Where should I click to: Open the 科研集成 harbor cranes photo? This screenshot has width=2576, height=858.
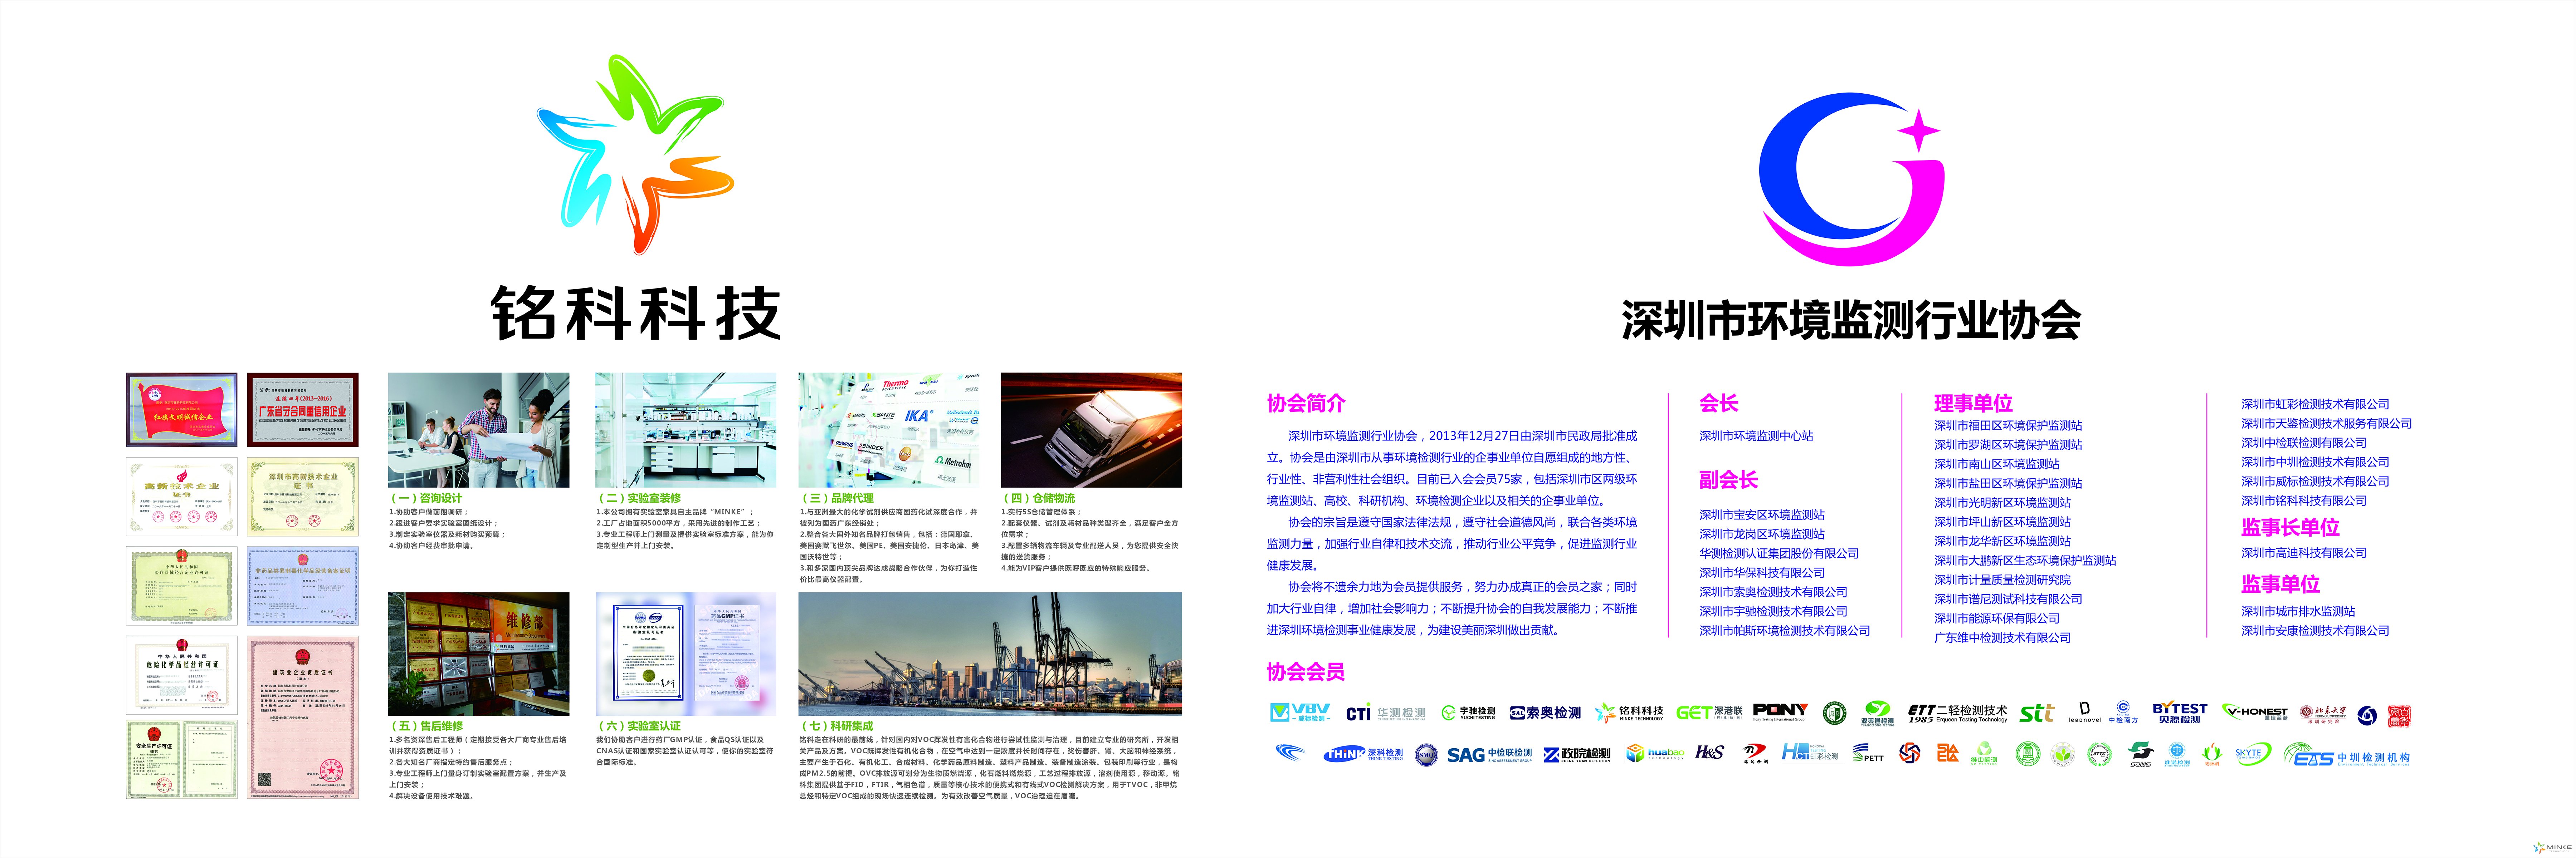point(990,654)
